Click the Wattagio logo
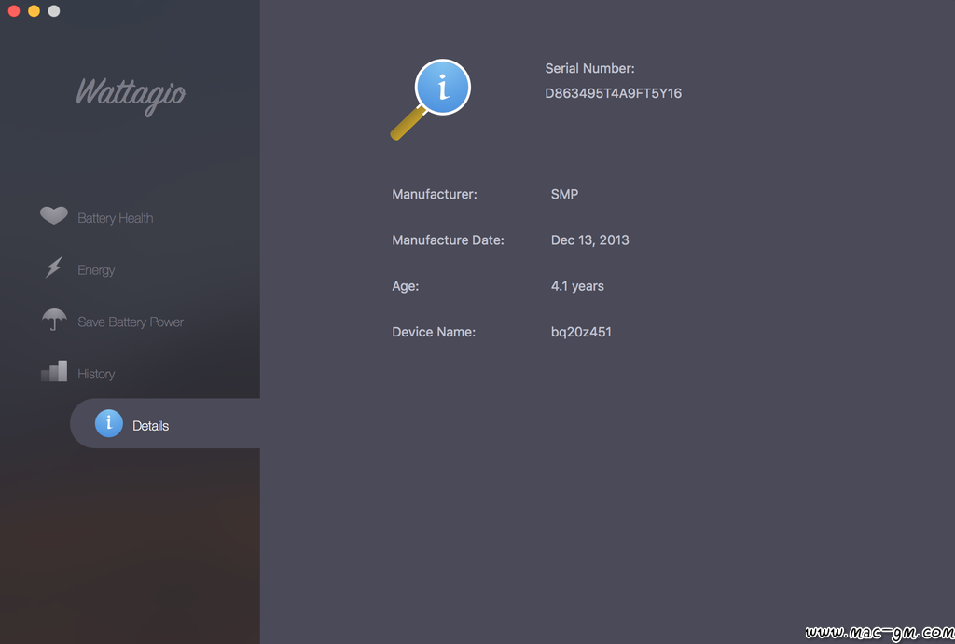955x644 pixels. click(x=131, y=96)
